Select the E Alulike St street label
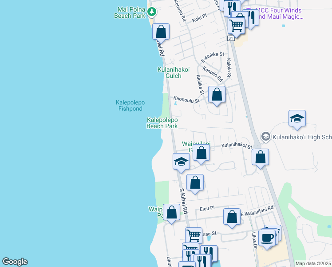The width and height of the screenshot is (332, 267). [x=213, y=57]
